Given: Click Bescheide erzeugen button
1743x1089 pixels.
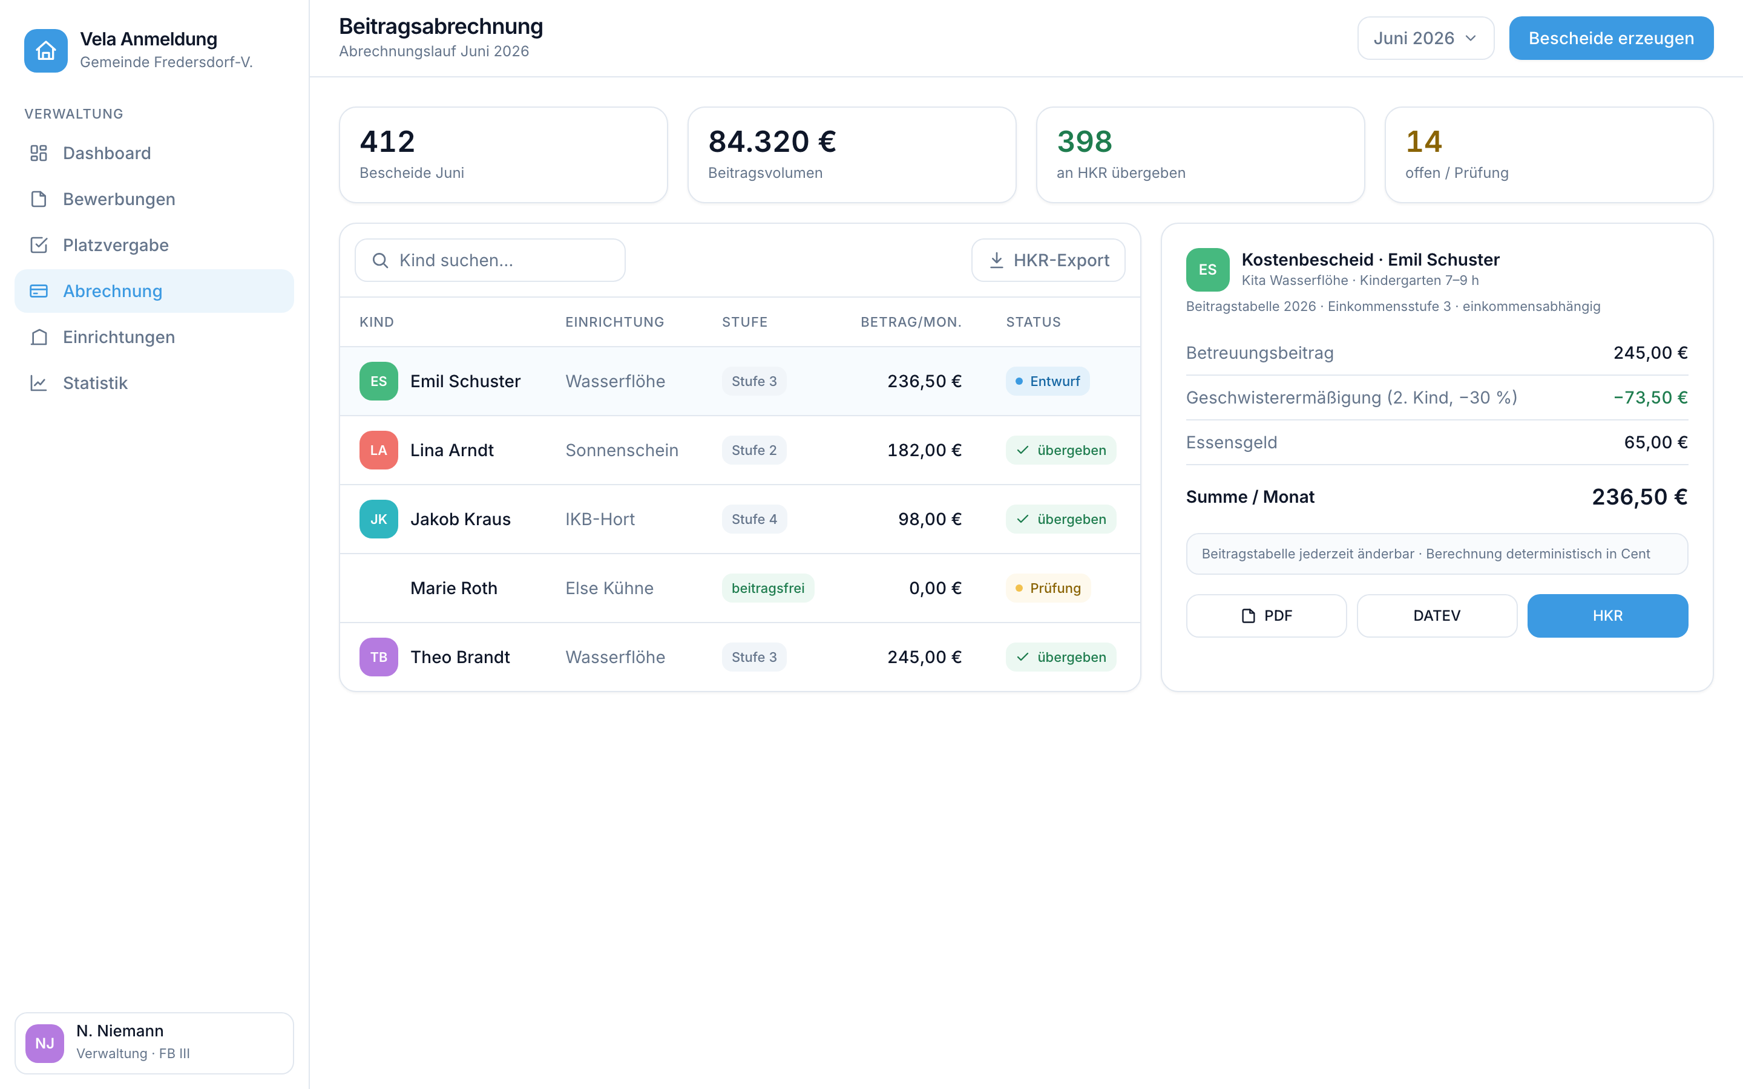Looking at the screenshot, I should pyautogui.click(x=1611, y=38).
